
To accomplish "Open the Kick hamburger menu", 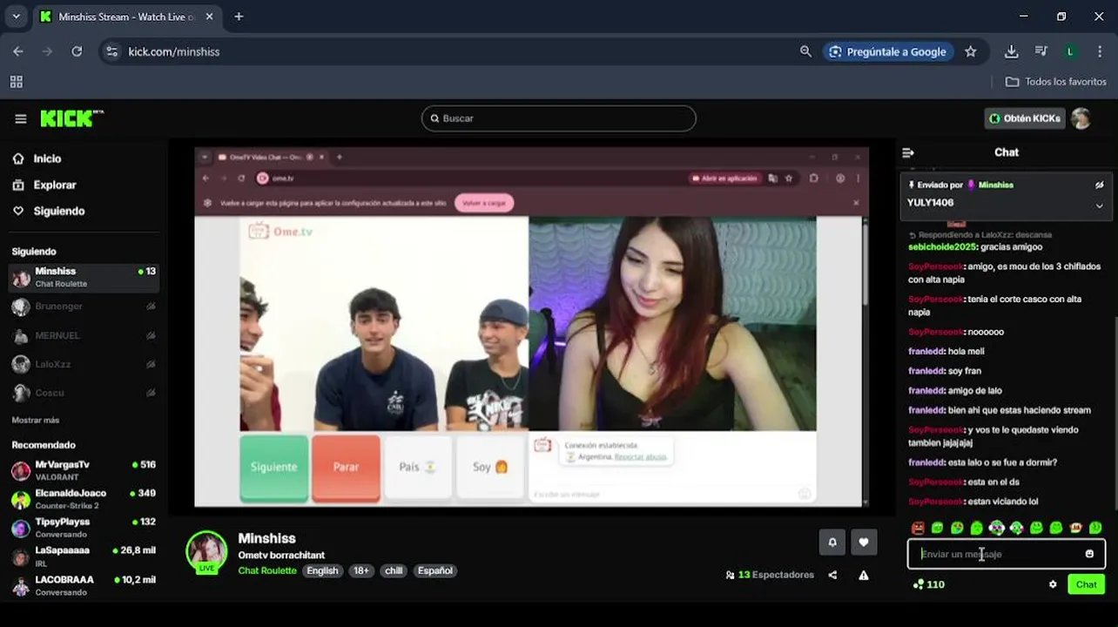I will tap(21, 119).
